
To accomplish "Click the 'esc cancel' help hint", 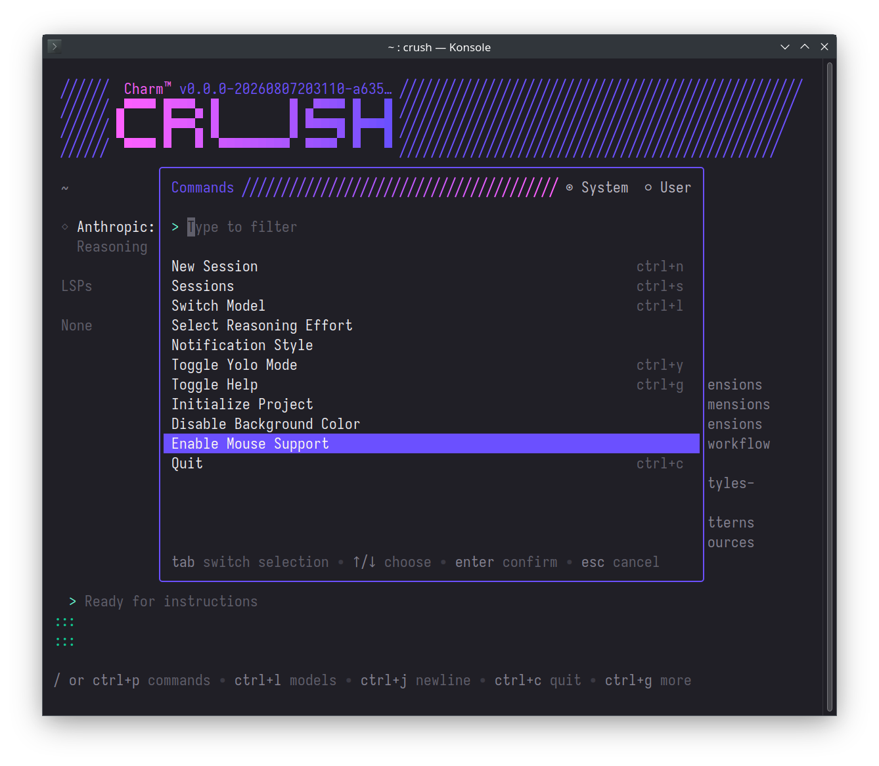I will coord(620,562).
